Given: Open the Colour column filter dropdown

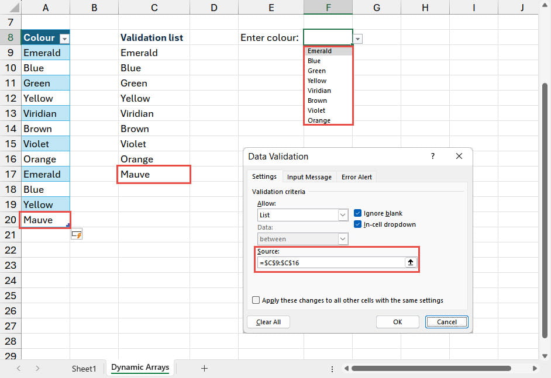Looking at the screenshot, I should pos(64,38).
